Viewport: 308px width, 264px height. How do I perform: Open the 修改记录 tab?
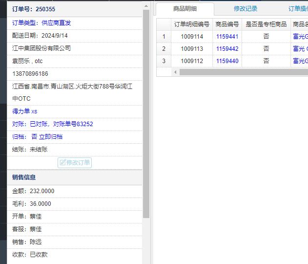tap(245, 9)
